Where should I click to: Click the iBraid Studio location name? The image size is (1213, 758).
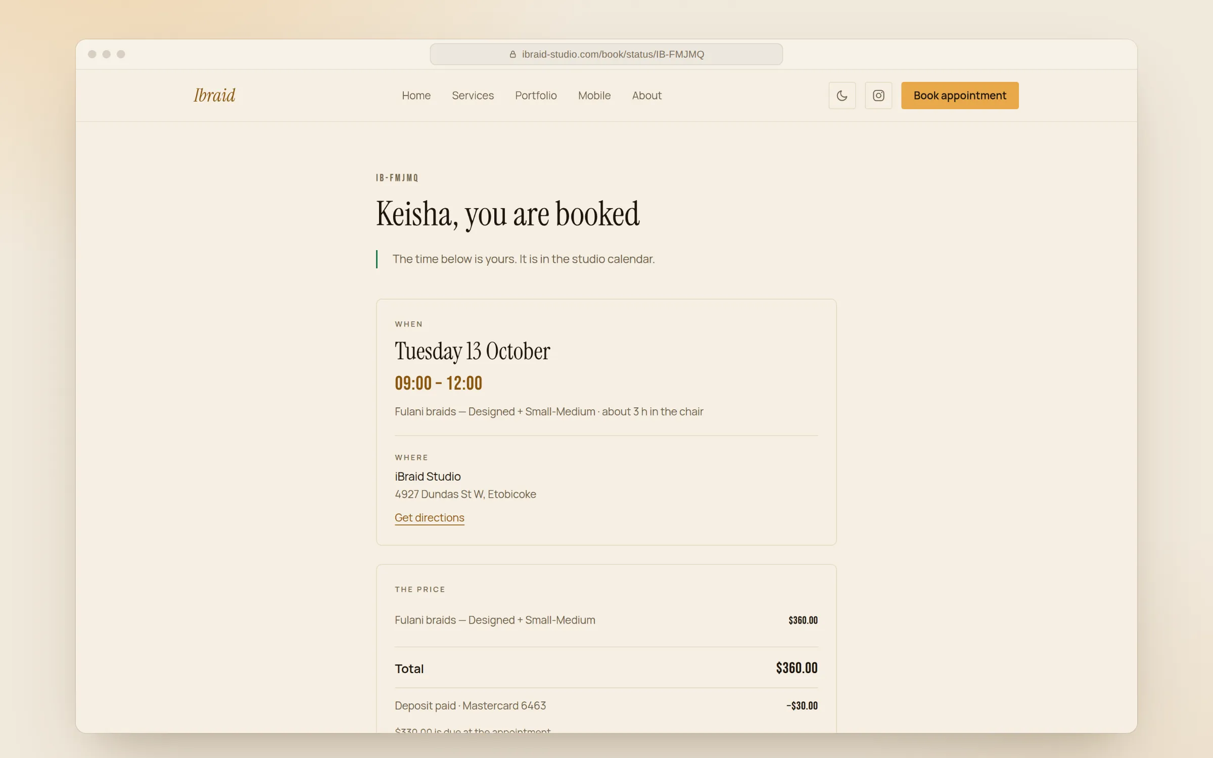click(428, 477)
